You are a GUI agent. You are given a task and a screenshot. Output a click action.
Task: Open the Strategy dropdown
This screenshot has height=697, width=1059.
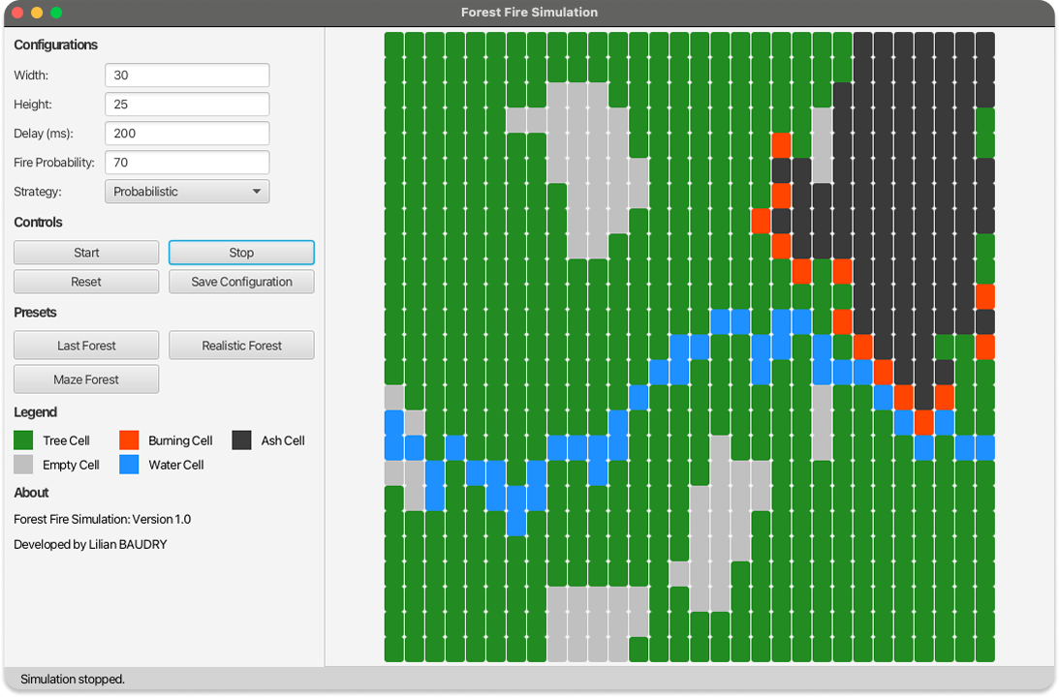pyautogui.click(x=187, y=192)
